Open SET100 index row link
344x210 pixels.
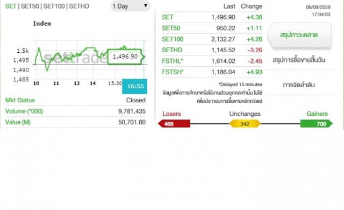point(173,39)
